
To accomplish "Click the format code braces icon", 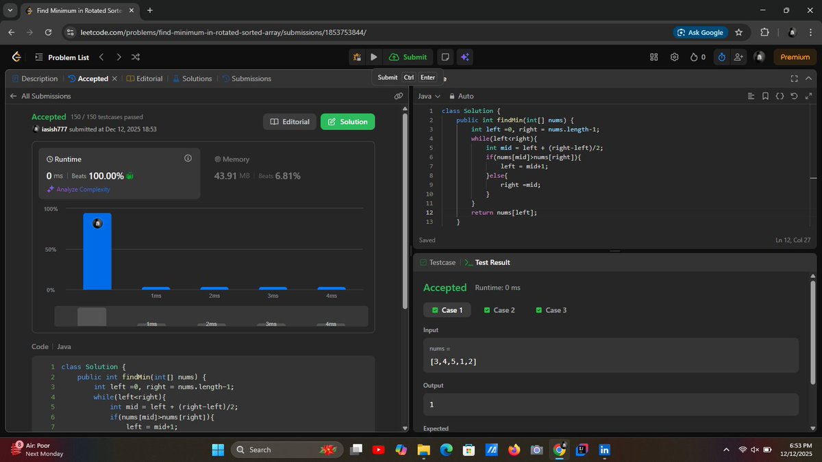I will 780,96.
